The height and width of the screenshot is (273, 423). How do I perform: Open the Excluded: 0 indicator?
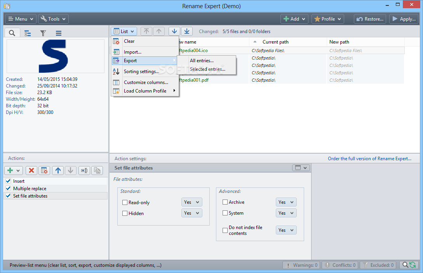click(x=378, y=265)
